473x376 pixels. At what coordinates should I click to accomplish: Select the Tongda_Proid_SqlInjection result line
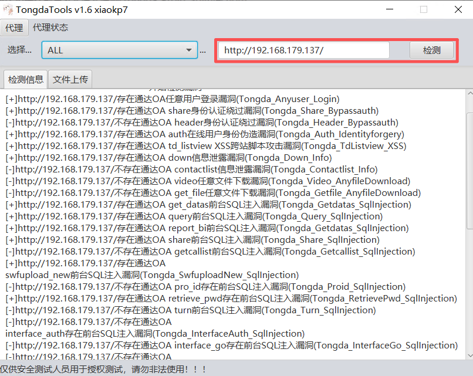(205, 287)
